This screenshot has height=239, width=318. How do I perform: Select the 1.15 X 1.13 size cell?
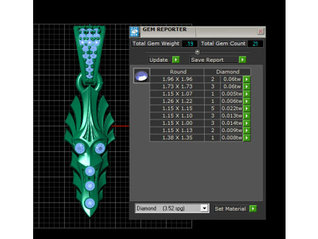[177, 130]
